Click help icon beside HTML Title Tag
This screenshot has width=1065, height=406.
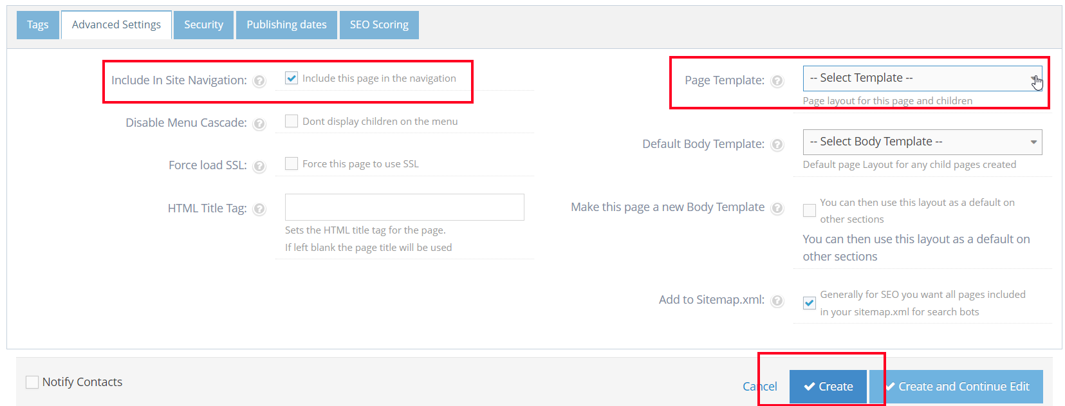[x=259, y=208]
